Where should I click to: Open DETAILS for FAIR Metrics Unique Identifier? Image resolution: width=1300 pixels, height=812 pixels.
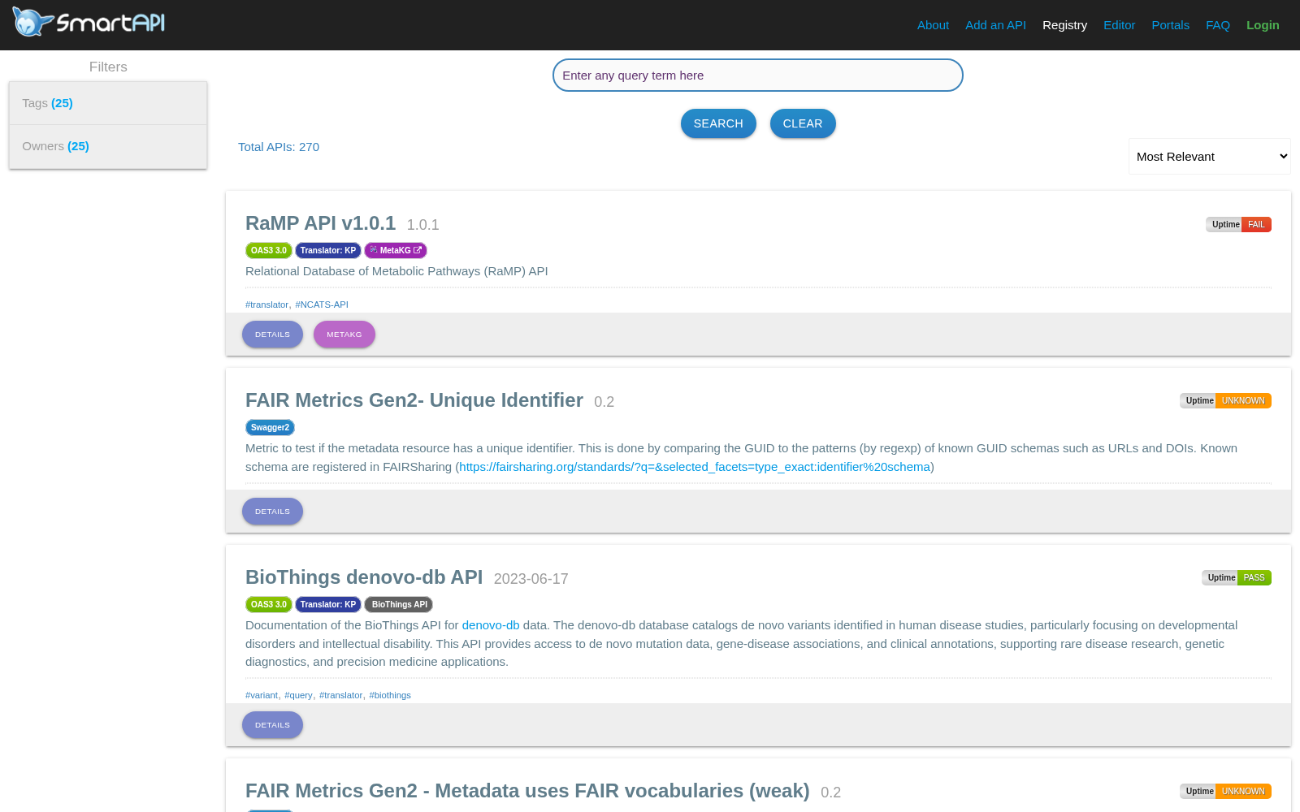272,512
